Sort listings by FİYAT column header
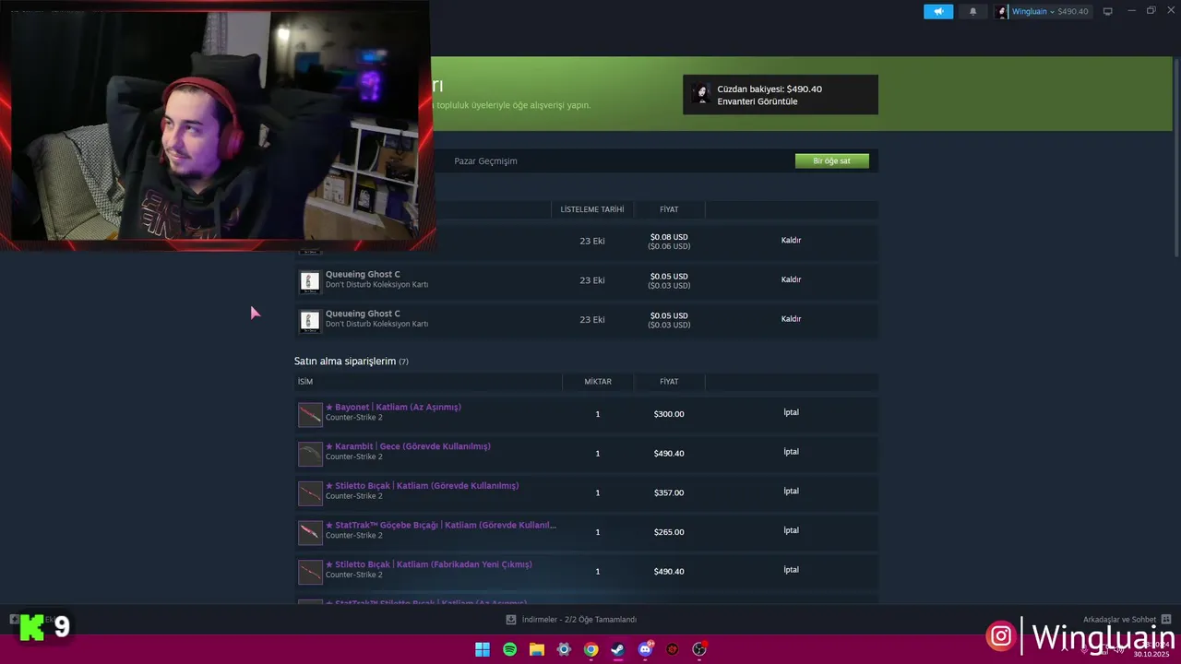The image size is (1181, 664). click(669, 209)
